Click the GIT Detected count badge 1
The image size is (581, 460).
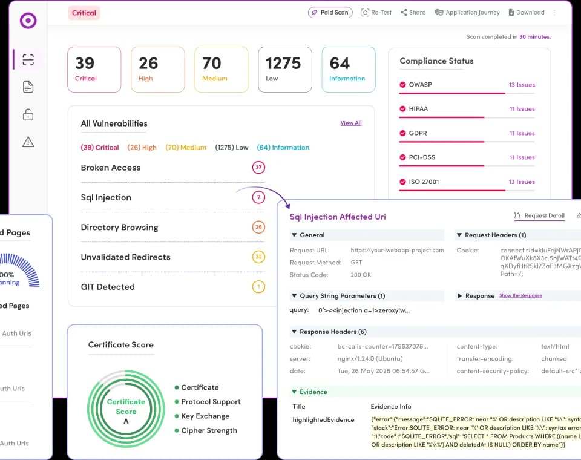258,287
